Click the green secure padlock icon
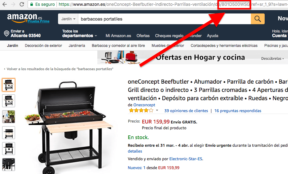288x174 pixels. click(x=32, y=4)
